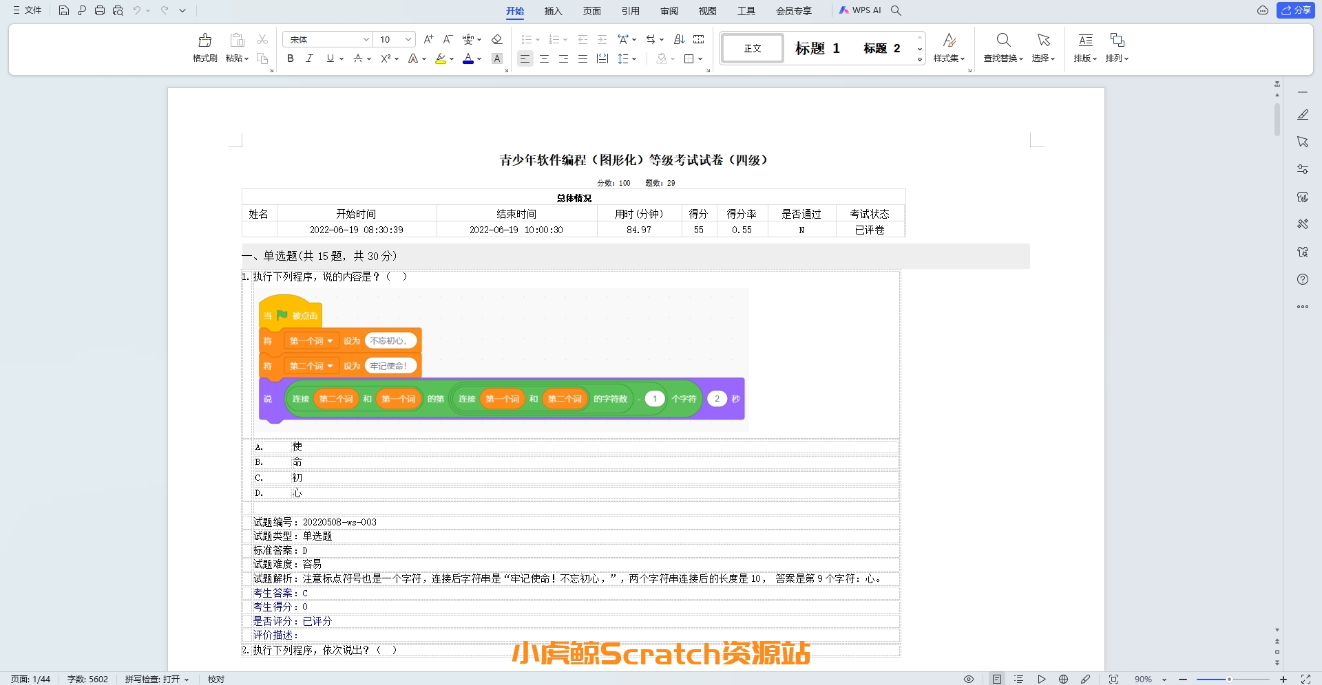
Task: Increase font size with A+ icon
Action: click(x=429, y=39)
